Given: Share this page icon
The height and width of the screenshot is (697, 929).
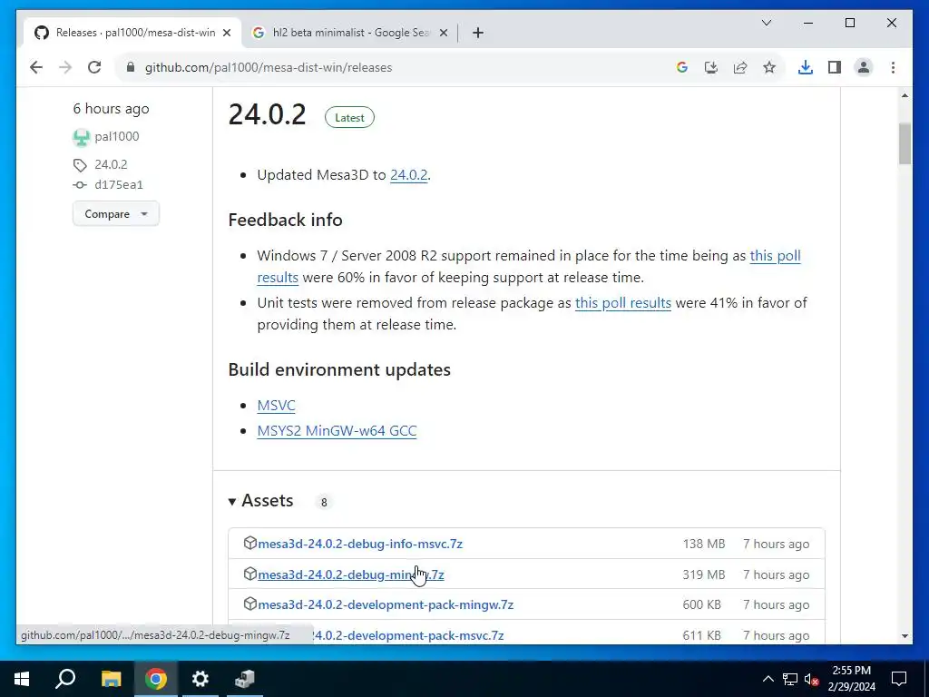Looking at the screenshot, I should click(740, 67).
